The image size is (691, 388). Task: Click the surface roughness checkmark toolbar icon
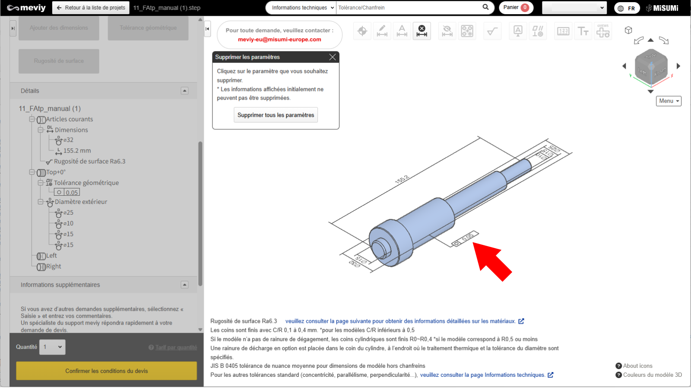492,31
